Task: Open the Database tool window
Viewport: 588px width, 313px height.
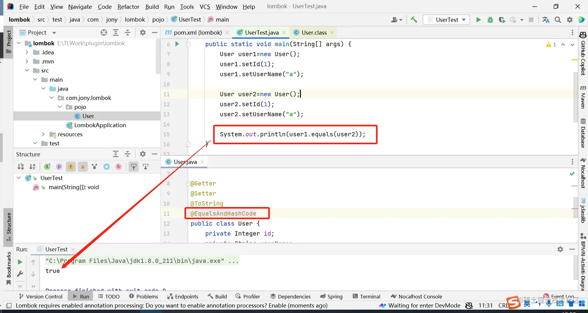Action: pyautogui.click(x=583, y=133)
